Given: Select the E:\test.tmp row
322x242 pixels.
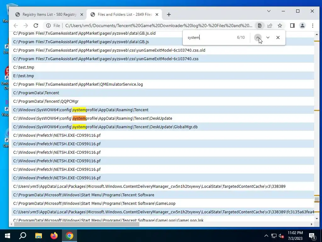Looking at the screenshot, I should click(x=163, y=76).
